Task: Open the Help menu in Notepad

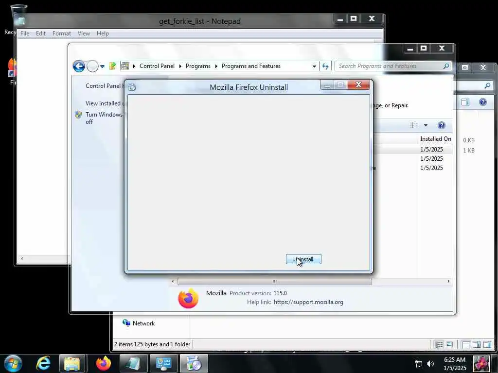Action: 103,34
